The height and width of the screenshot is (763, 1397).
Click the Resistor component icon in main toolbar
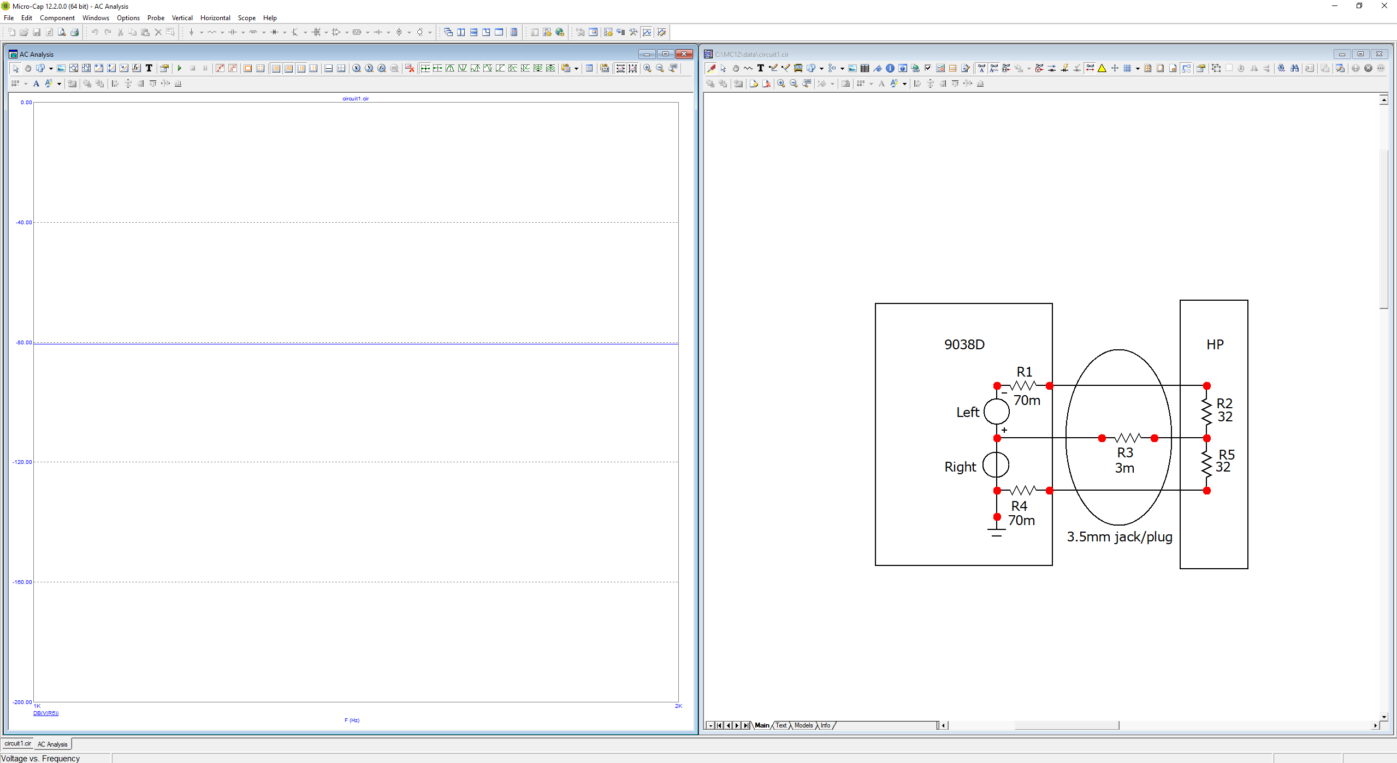click(211, 32)
